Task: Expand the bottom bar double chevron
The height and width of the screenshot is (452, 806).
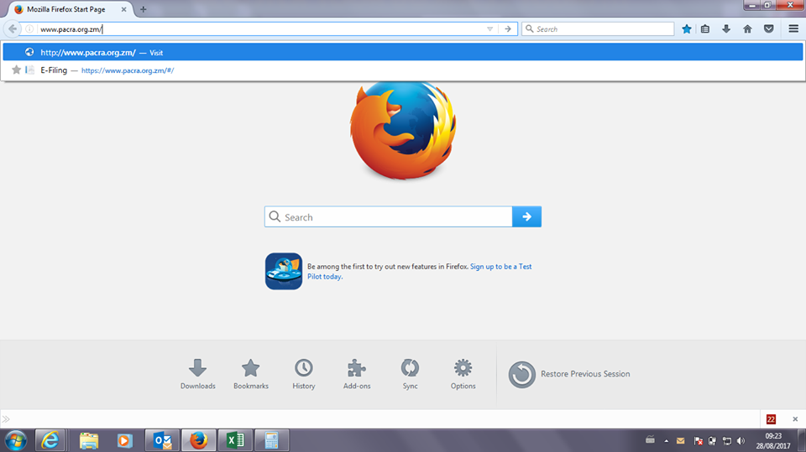Action: tap(6, 419)
